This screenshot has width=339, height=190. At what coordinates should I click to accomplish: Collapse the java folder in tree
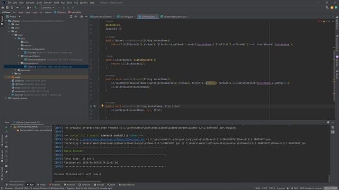[15, 39]
